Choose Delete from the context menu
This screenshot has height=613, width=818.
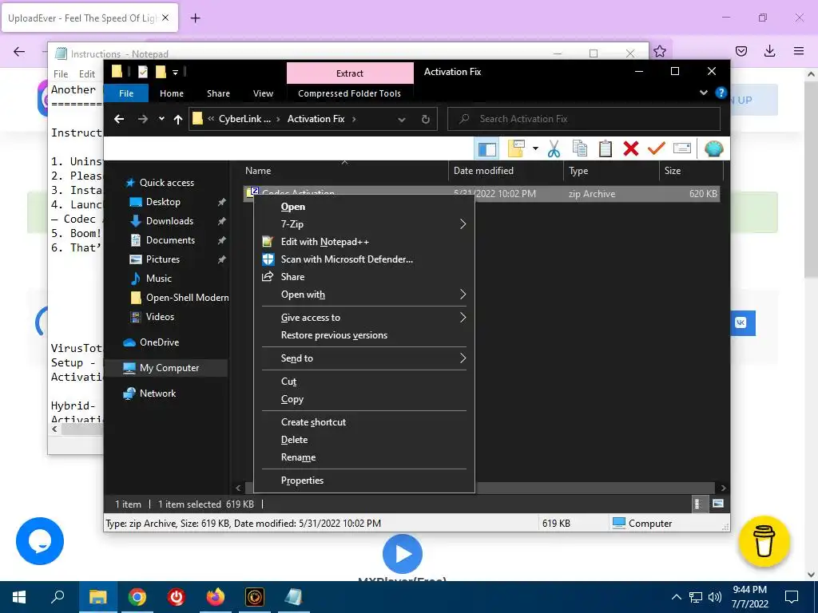click(364, 440)
